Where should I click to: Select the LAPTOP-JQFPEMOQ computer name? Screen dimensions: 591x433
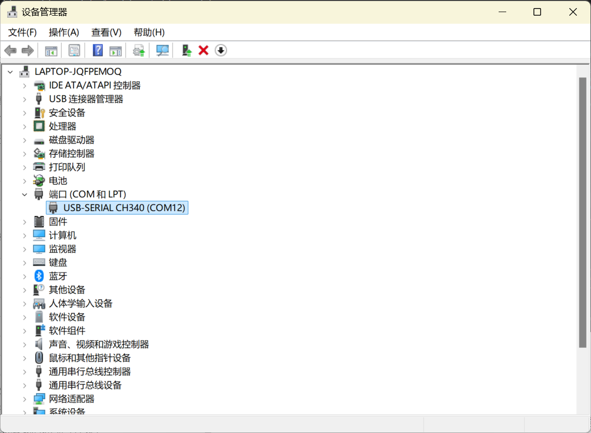pyautogui.click(x=78, y=72)
